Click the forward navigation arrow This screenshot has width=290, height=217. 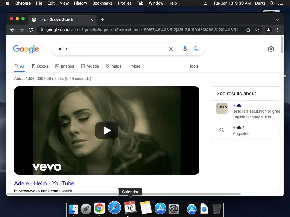(x=22, y=30)
